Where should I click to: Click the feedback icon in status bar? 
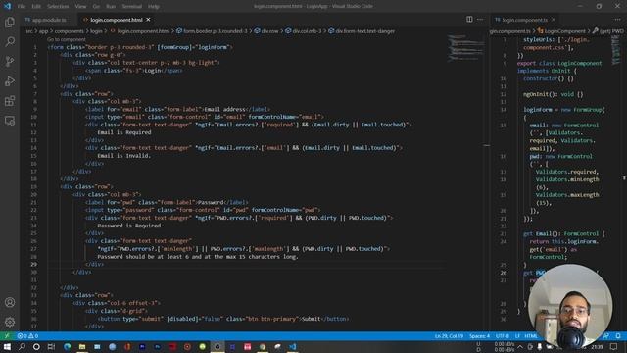[606, 336]
